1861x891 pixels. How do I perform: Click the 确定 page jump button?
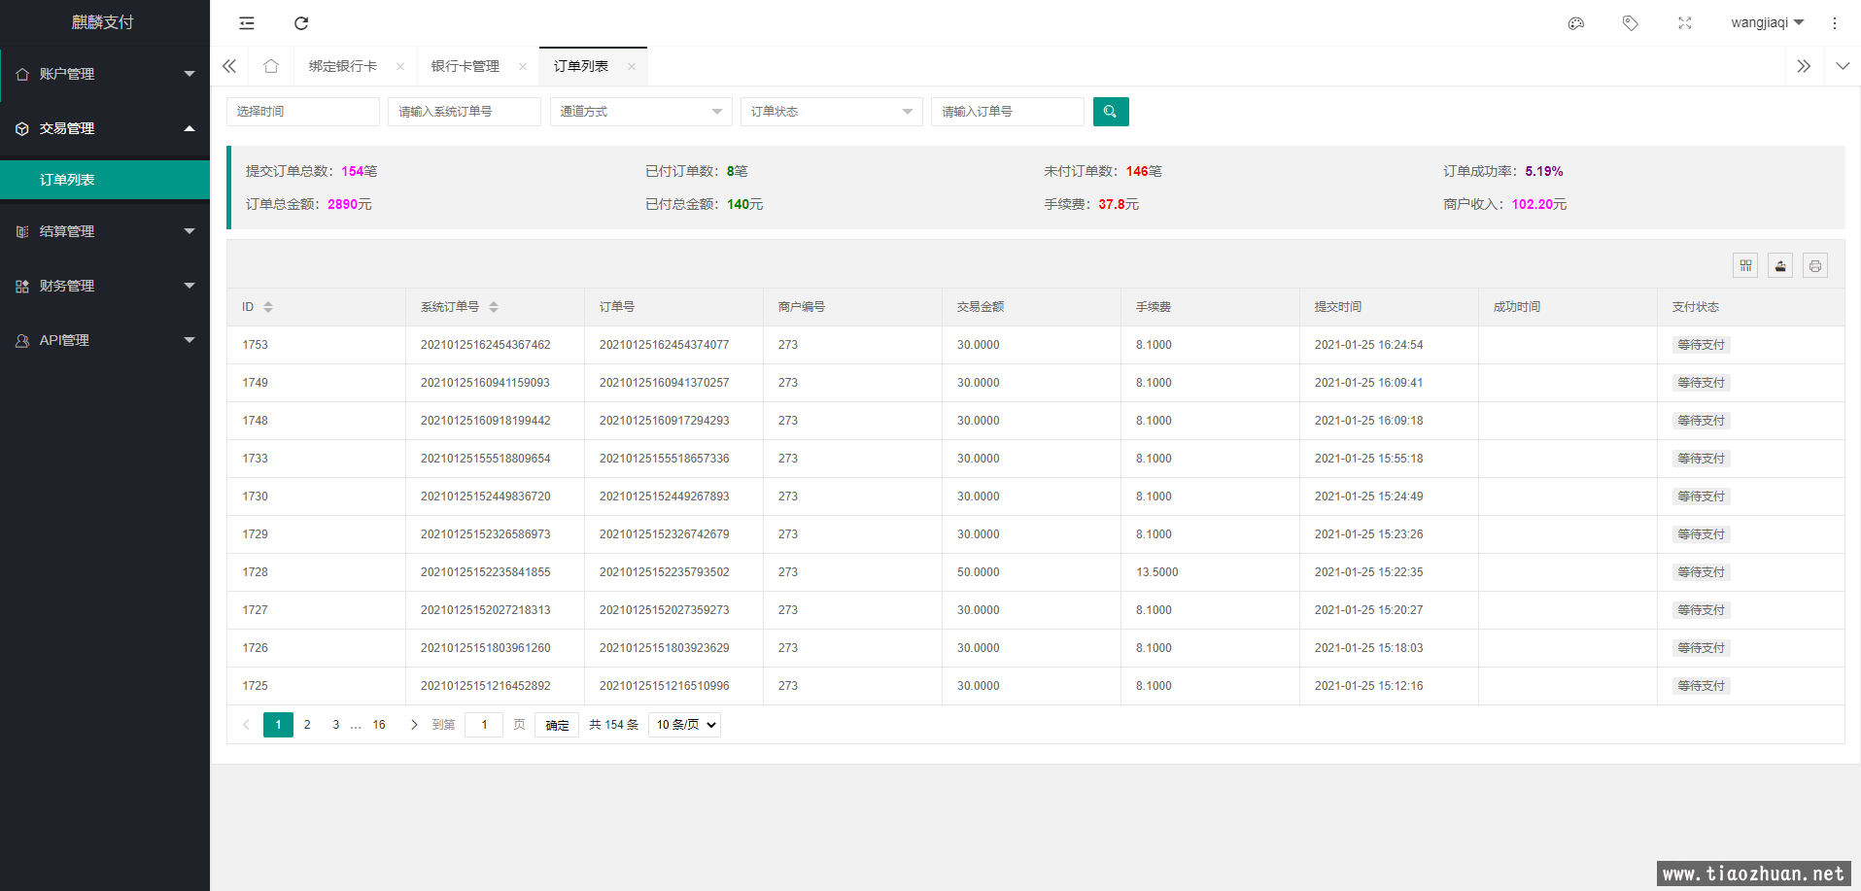[x=557, y=725]
